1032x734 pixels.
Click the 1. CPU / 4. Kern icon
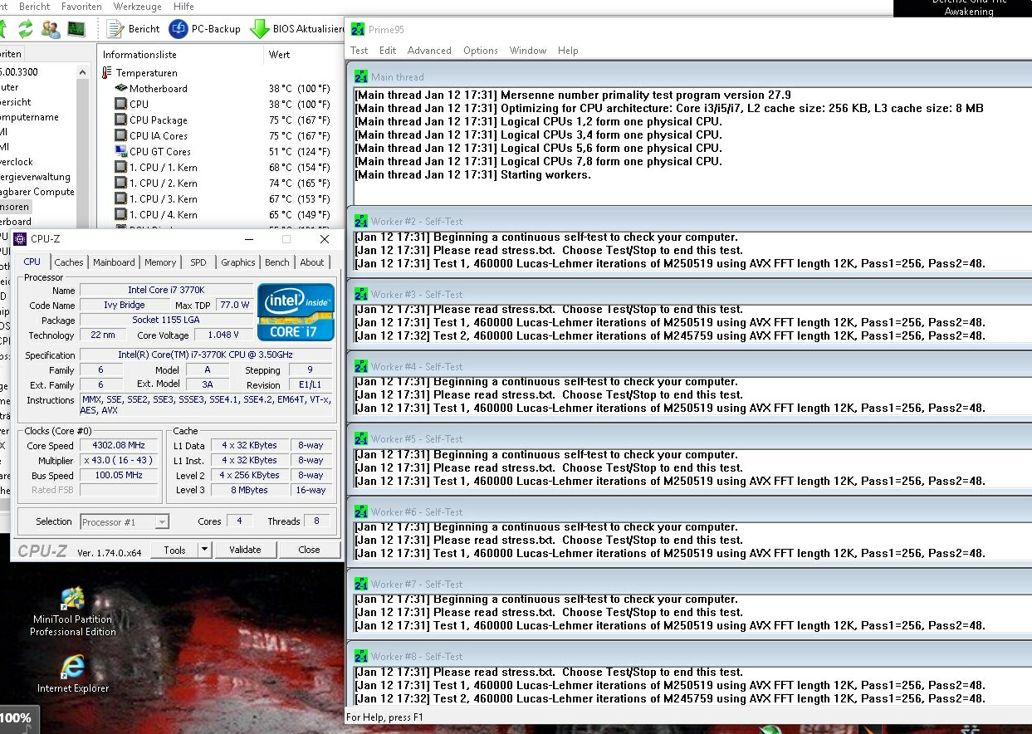click(x=120, y=215)
